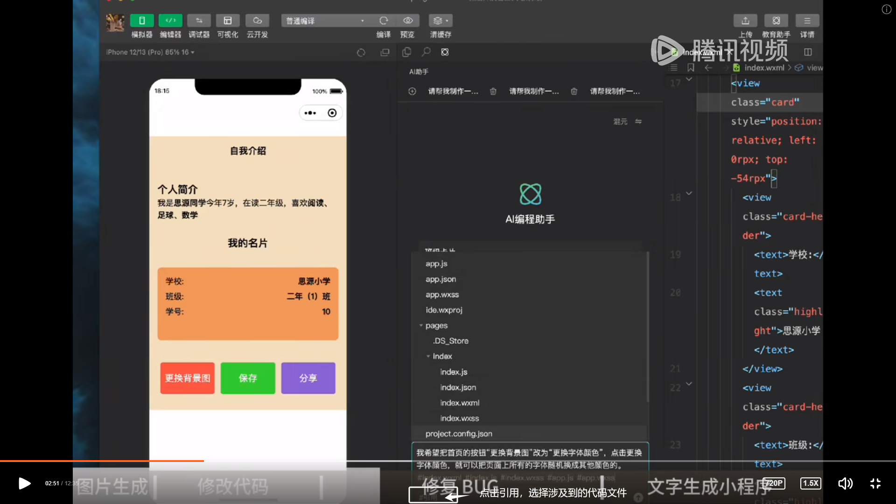
Task: Click index.wxml in the breadcrumb
Action: click(764, 68)
